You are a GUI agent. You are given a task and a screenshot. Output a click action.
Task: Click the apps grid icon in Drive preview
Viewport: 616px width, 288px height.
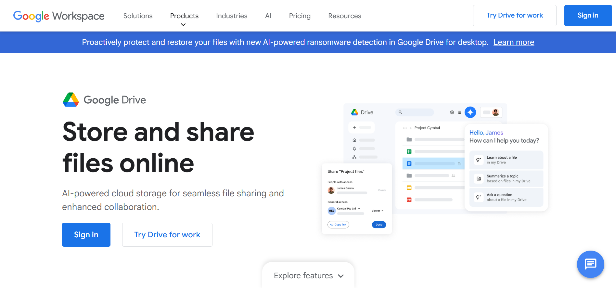pyautogui.click(x=459, y=112)
